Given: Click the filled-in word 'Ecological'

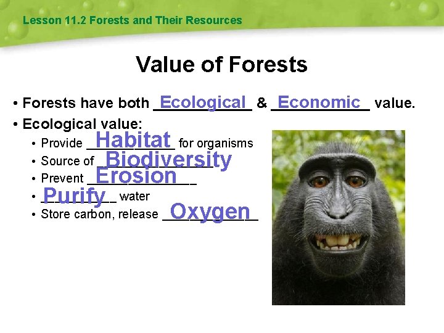Looking at the screenshot, I should click(203, 102).
